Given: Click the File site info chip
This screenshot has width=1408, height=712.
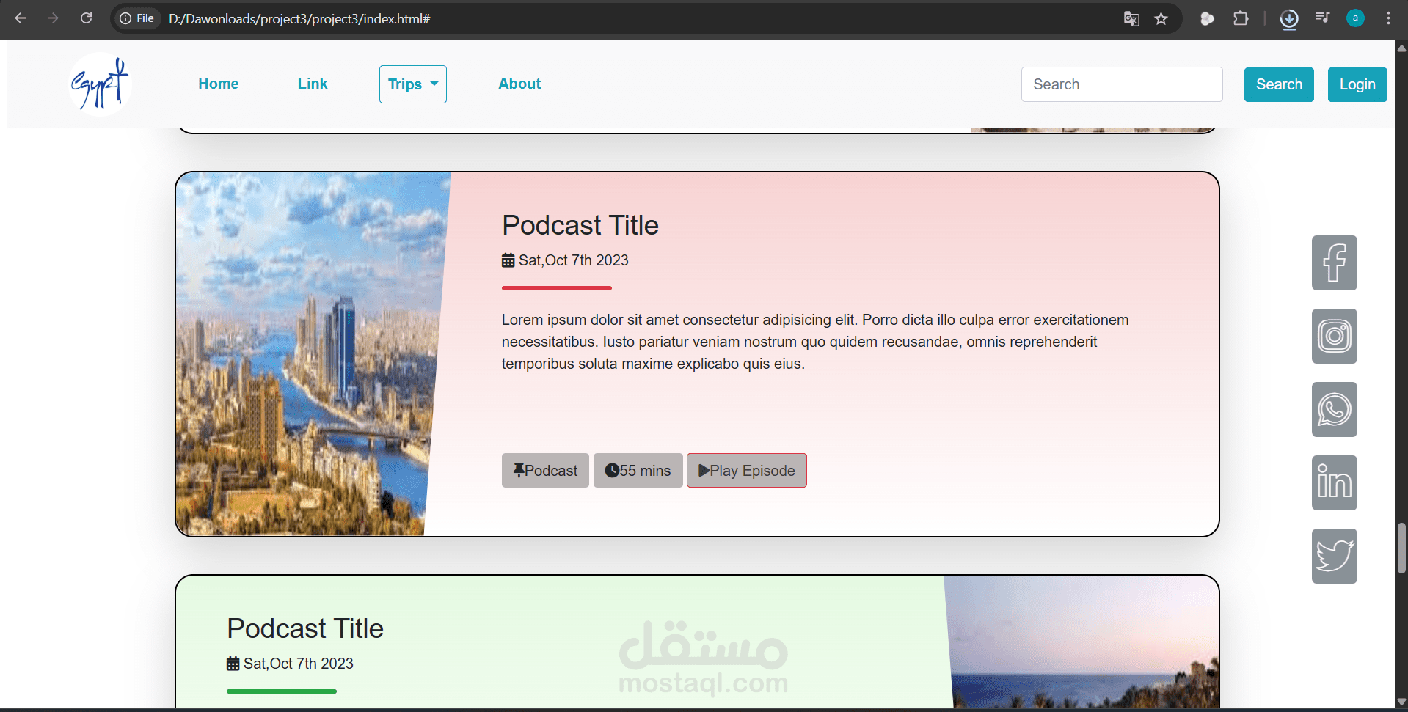Looking at the screenshot, I should tap(137, 18).
